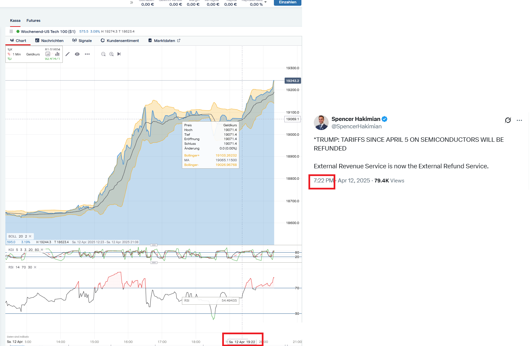Open Spencer Hakimian's profile picture
Viewport: 531px width, 346px height.
point(321,123)
